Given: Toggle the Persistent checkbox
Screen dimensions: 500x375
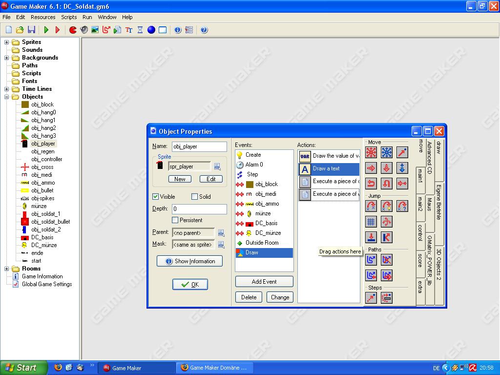Looking at the screenshot, I should pyautogui.click(x=175, y=220).
